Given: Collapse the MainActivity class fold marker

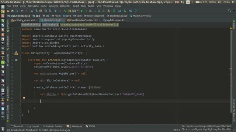Looking at the screenshot, I should click(20, 53).
